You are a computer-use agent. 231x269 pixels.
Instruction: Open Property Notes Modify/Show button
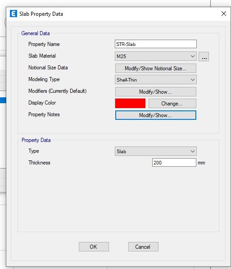[x=156, y=115]
